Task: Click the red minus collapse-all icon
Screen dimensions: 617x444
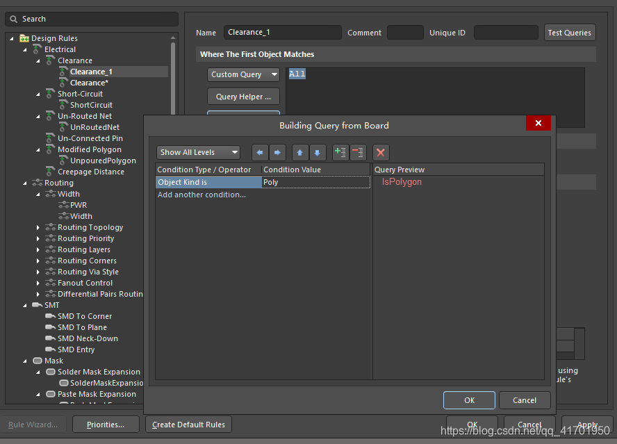Action: click(358, 153)
